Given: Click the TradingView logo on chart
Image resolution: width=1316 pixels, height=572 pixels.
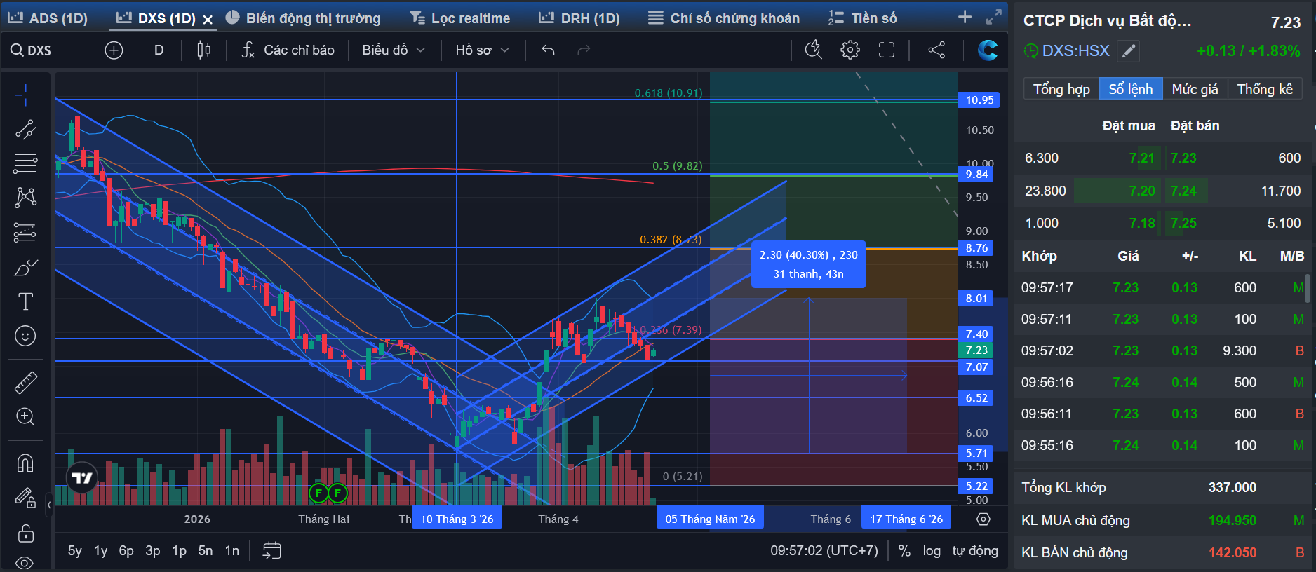Looking at the screenshot, I should click(x=82, y=478).
